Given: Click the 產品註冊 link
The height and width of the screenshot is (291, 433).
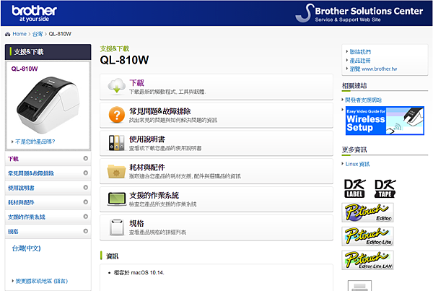Looking at the screenshot, I should click(360, 61).
